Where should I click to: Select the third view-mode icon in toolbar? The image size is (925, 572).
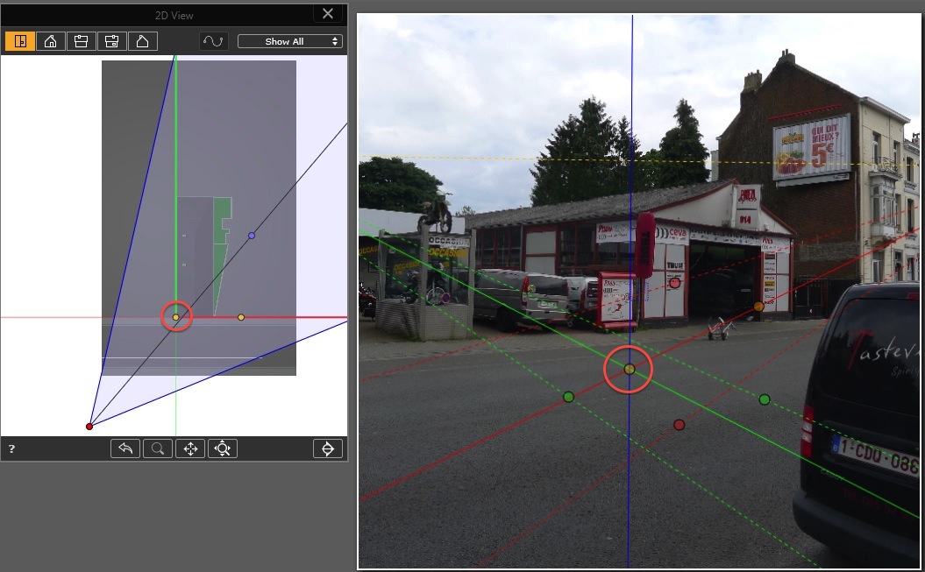point(81,41)
